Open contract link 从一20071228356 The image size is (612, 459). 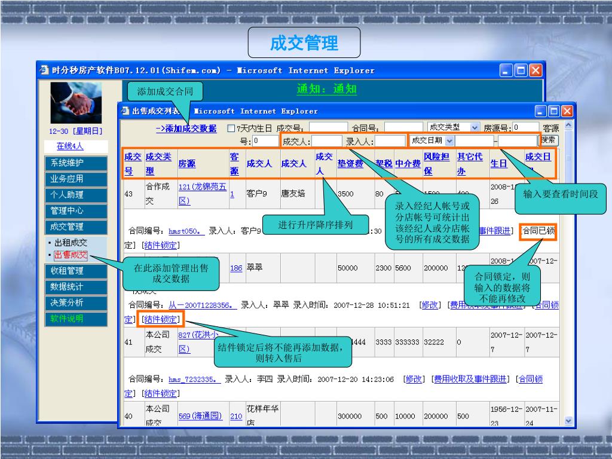coord(203,305)
